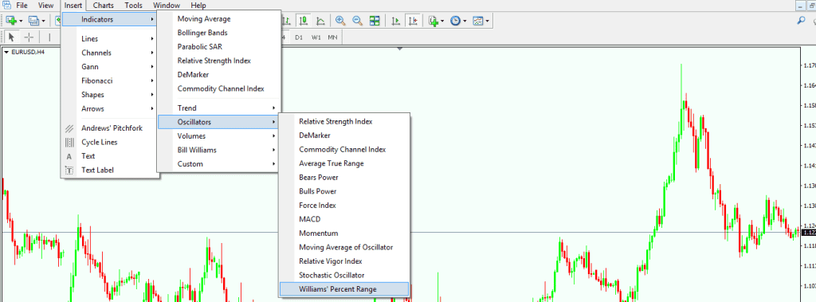816x302 pixels.
Task: Open the Help menu
Action: (198, 6)
